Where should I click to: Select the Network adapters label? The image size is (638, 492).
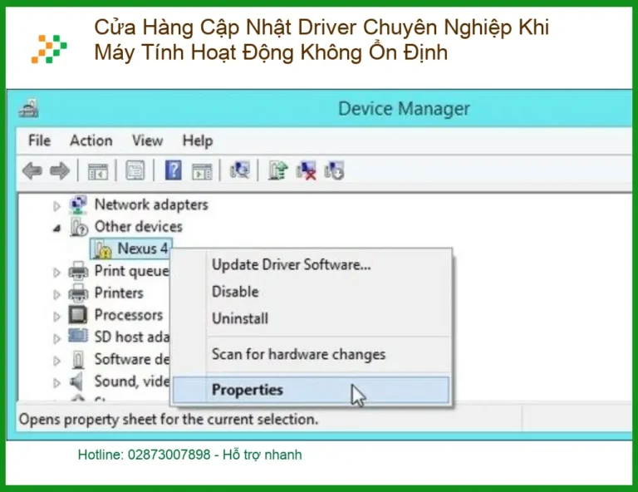[x=151, y=204]
